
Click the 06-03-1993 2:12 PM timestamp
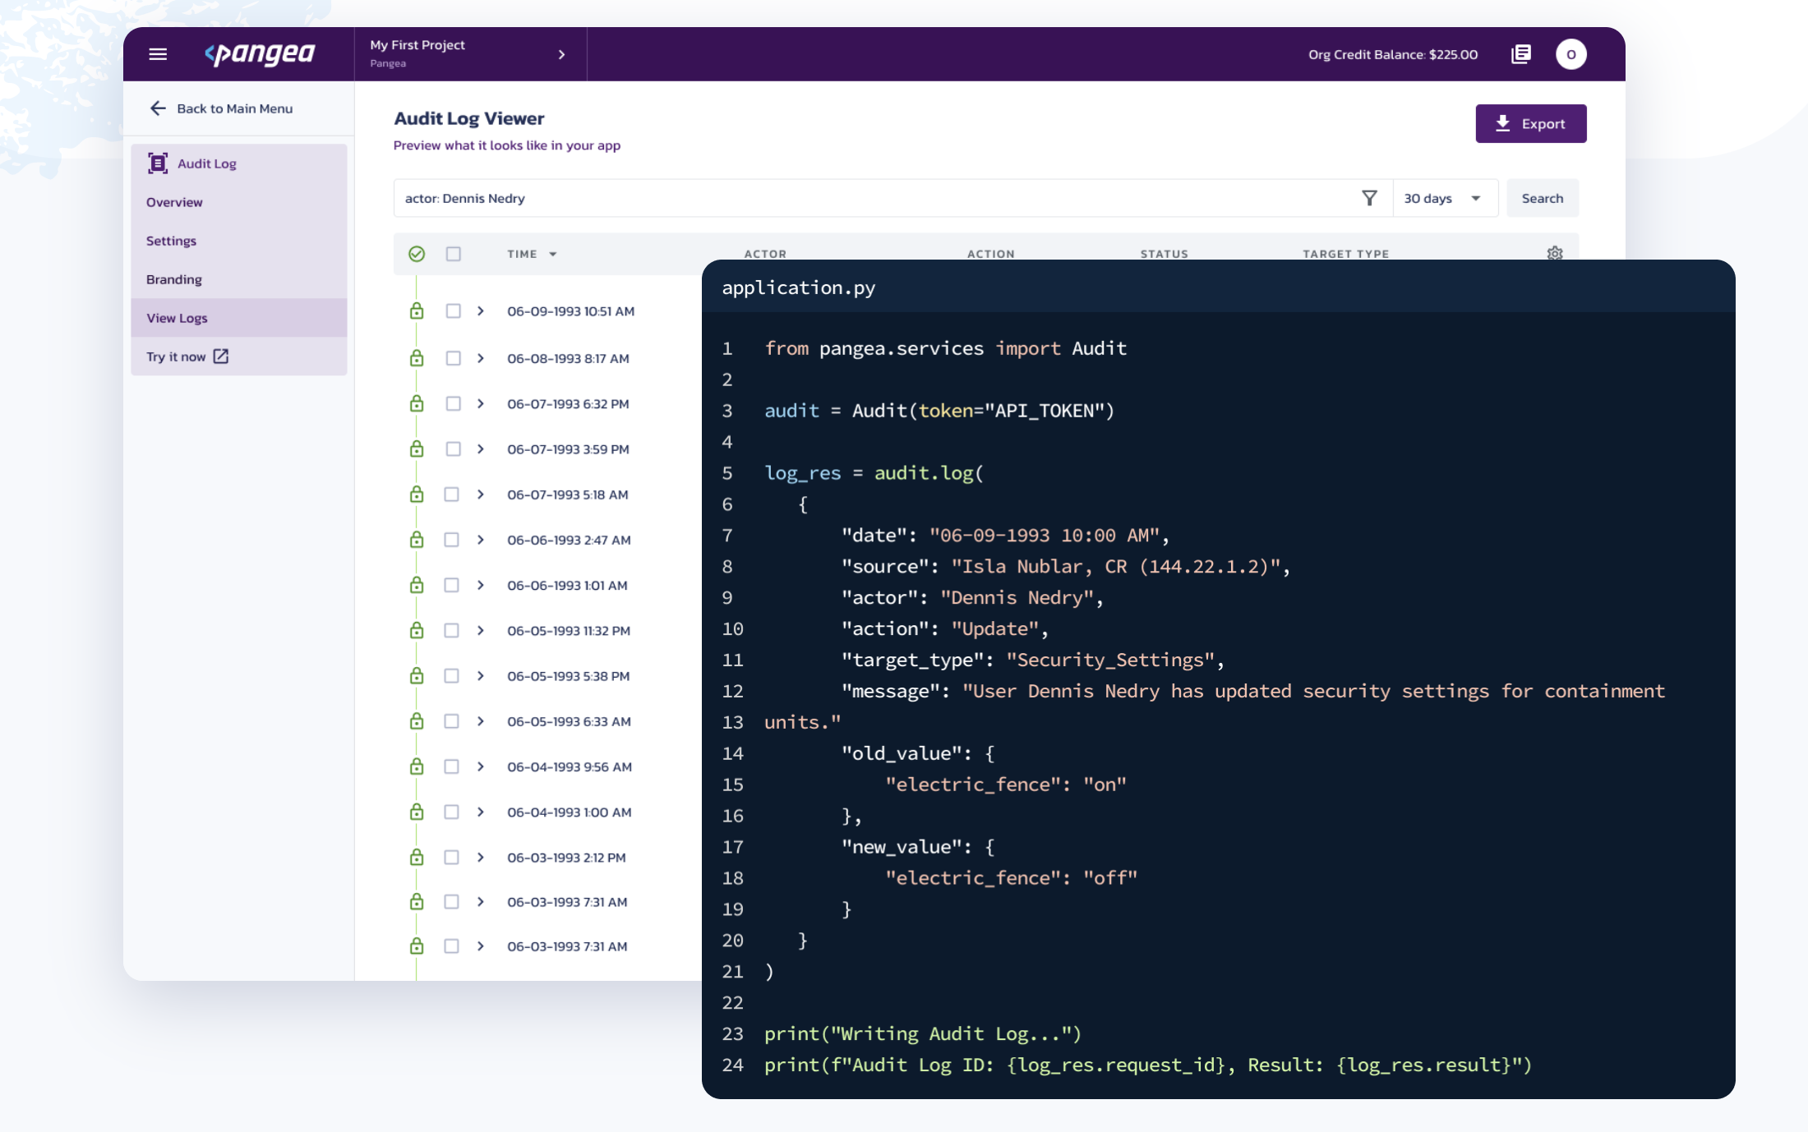coord(566,857)
